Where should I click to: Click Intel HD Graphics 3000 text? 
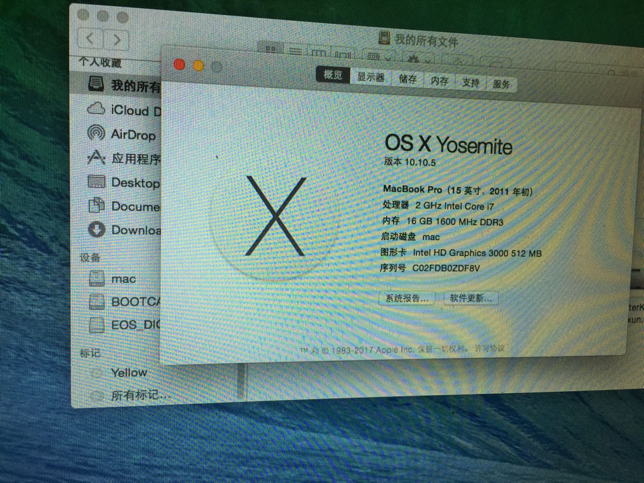477,253
